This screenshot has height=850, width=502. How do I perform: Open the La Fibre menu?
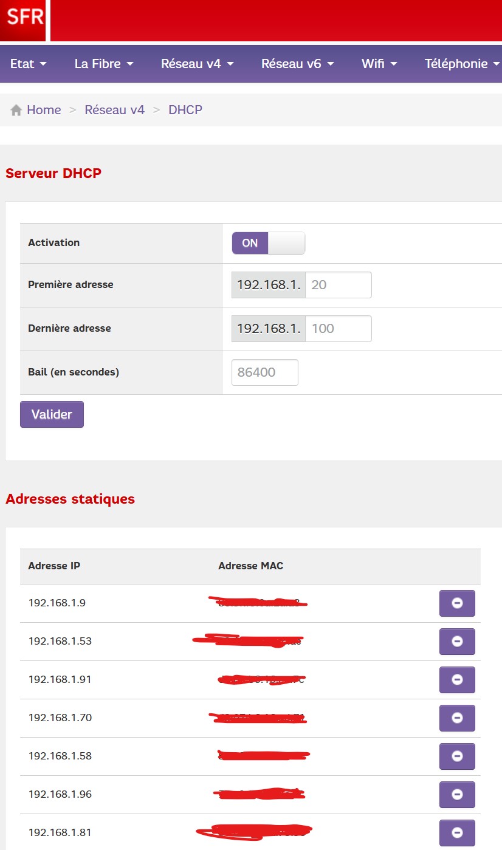(x=104, y=63)
